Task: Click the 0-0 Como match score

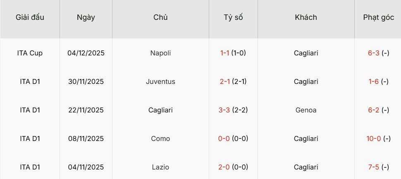Action: pos(224,138)
